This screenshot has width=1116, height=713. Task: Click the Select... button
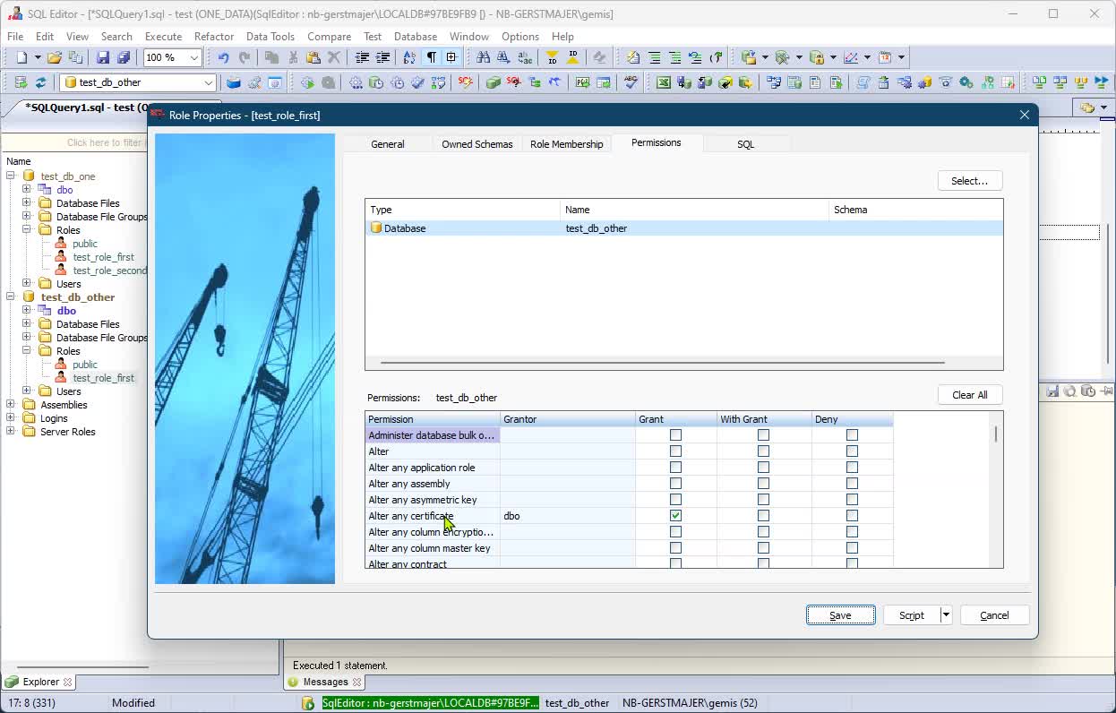(969, 181)
